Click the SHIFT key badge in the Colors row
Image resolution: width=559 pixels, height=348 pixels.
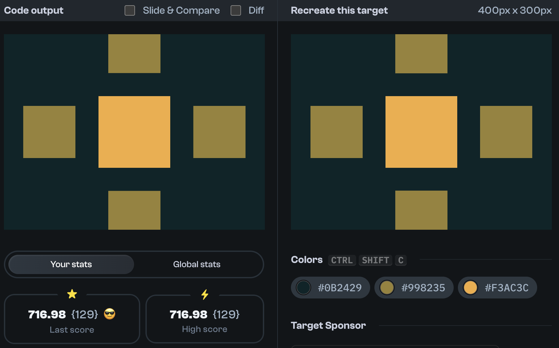pos(375,260)
